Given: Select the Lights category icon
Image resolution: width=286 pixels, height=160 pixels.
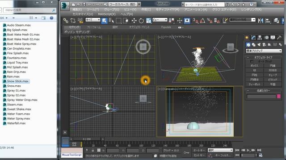Looking at the screenshot, I should tap(259, 44).
